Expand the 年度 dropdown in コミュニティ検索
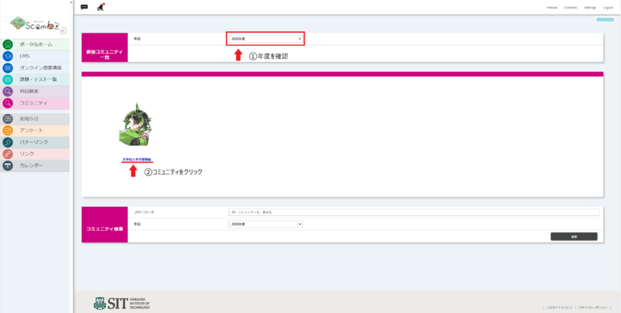The height and width of the screenshot is (313, 621). [x=265, y=224]
